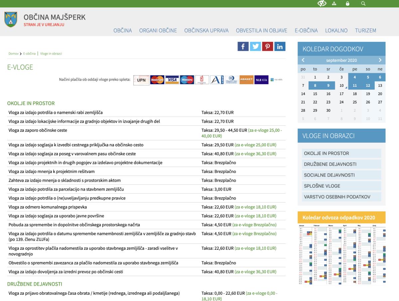Click the Vloge in obrazci breadcrumb link

pyautogui.click(x=51, y=54)
